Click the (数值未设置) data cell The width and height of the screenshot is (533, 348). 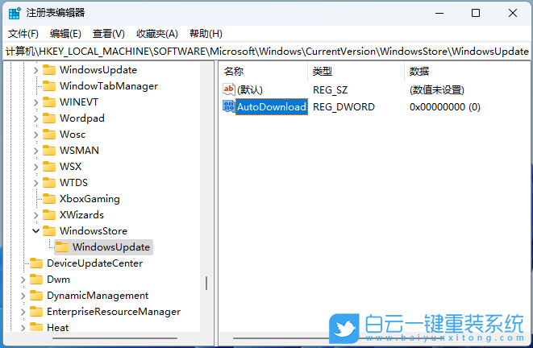437,90
